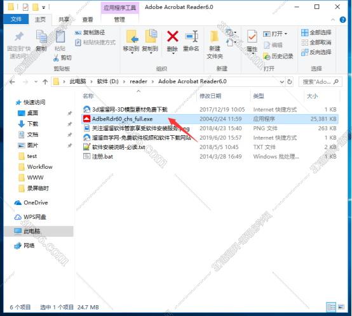This screenshot has width=352, height=316.
Task: Click Invert selection (反向选择)
Action: coord(316,52)
